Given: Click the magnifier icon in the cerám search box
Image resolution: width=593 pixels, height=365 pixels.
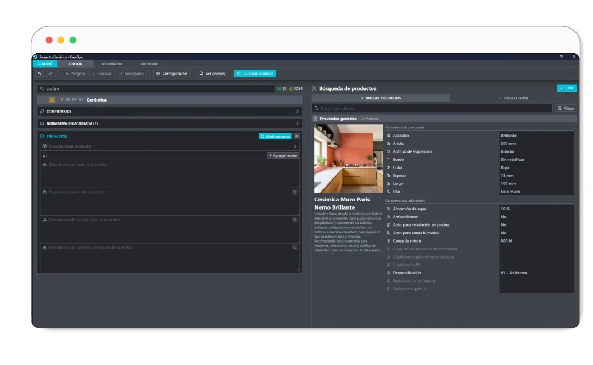Looking at the screenshot, I should [x=42, y=88].
